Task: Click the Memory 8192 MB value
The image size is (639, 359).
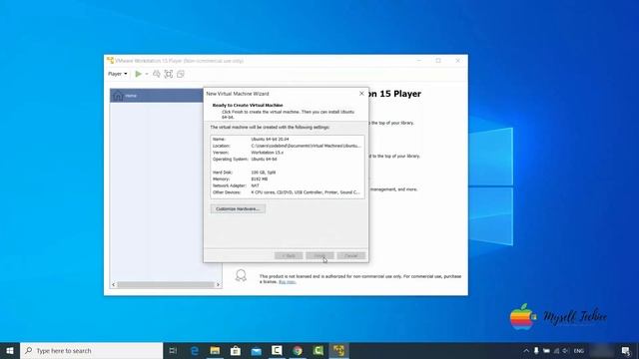Action: pyautogui.click(x=260, y=179)
